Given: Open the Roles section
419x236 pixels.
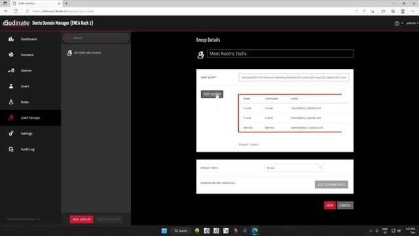Looking at the screenshot, I should [31, 102].
